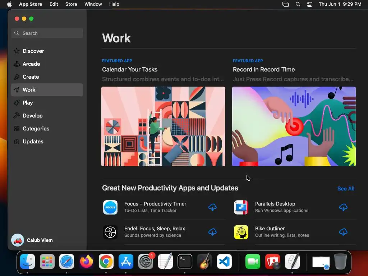Open the Apple menu
This screenshot has width=368, height=276.
pos(9,4)
